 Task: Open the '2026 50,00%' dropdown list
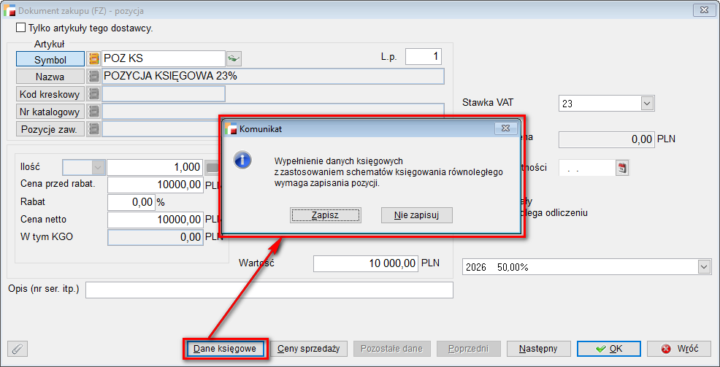704,267
